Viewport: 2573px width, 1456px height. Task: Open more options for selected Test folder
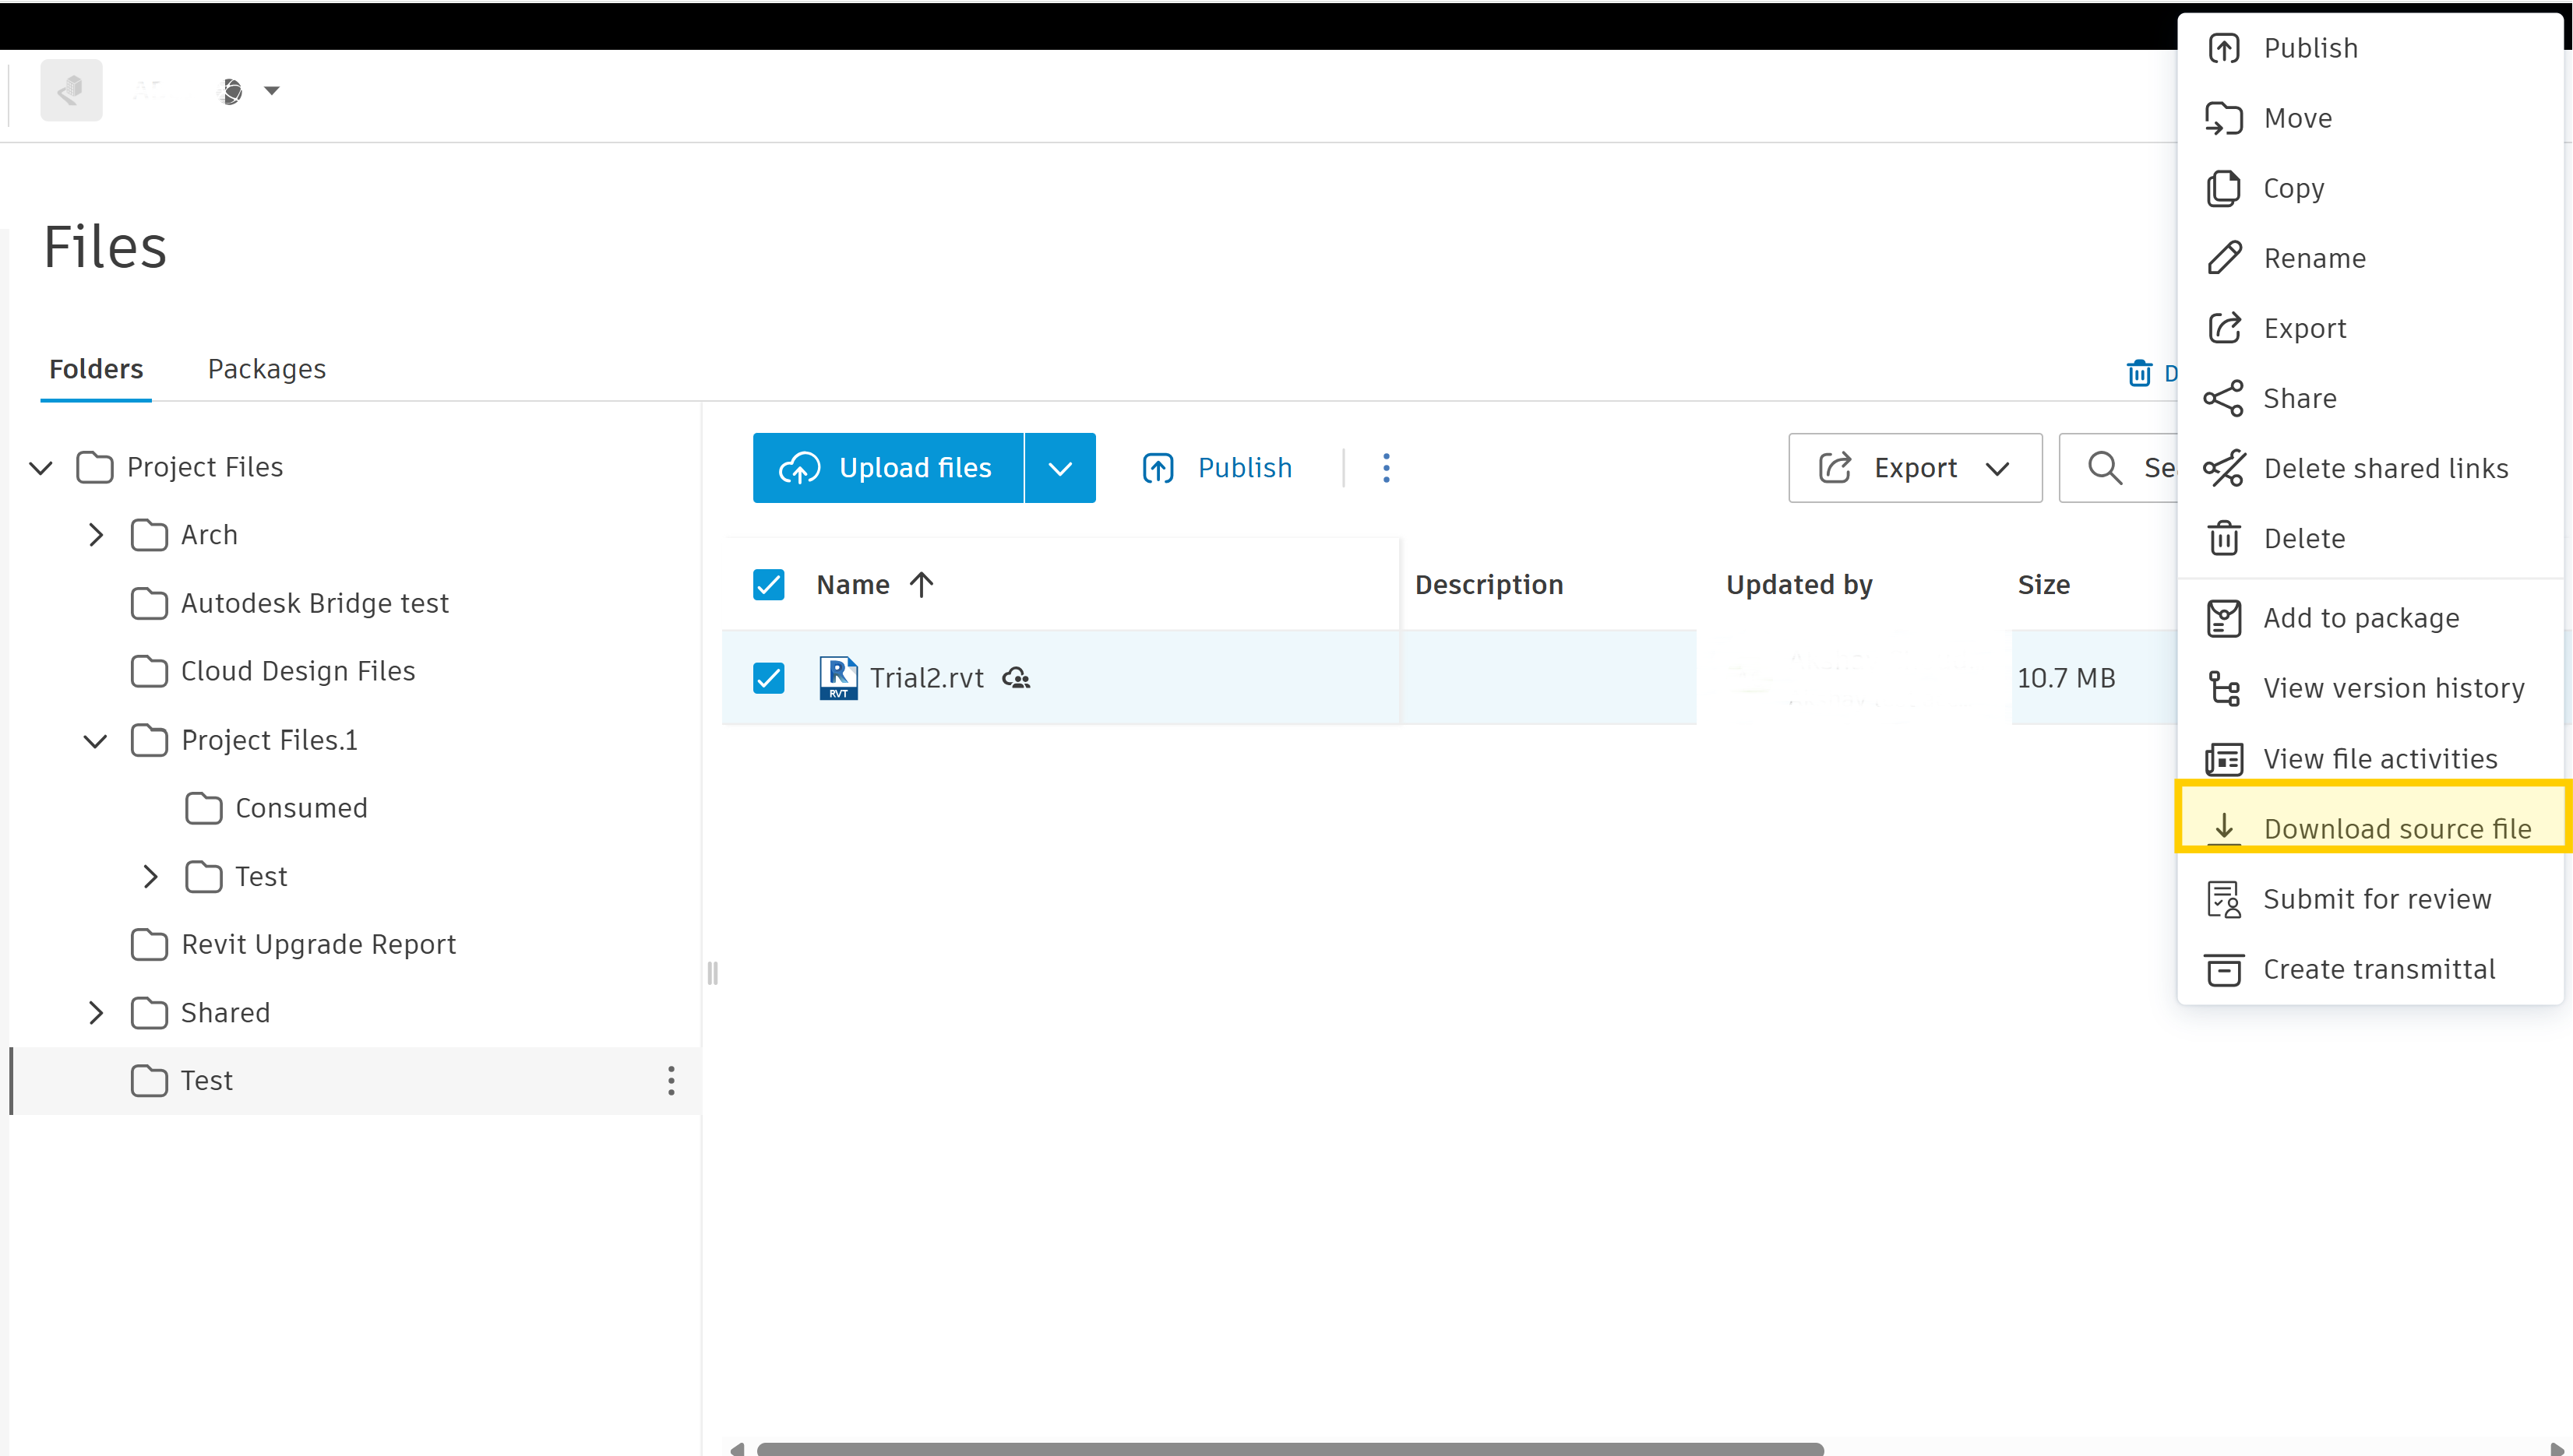671,1081
